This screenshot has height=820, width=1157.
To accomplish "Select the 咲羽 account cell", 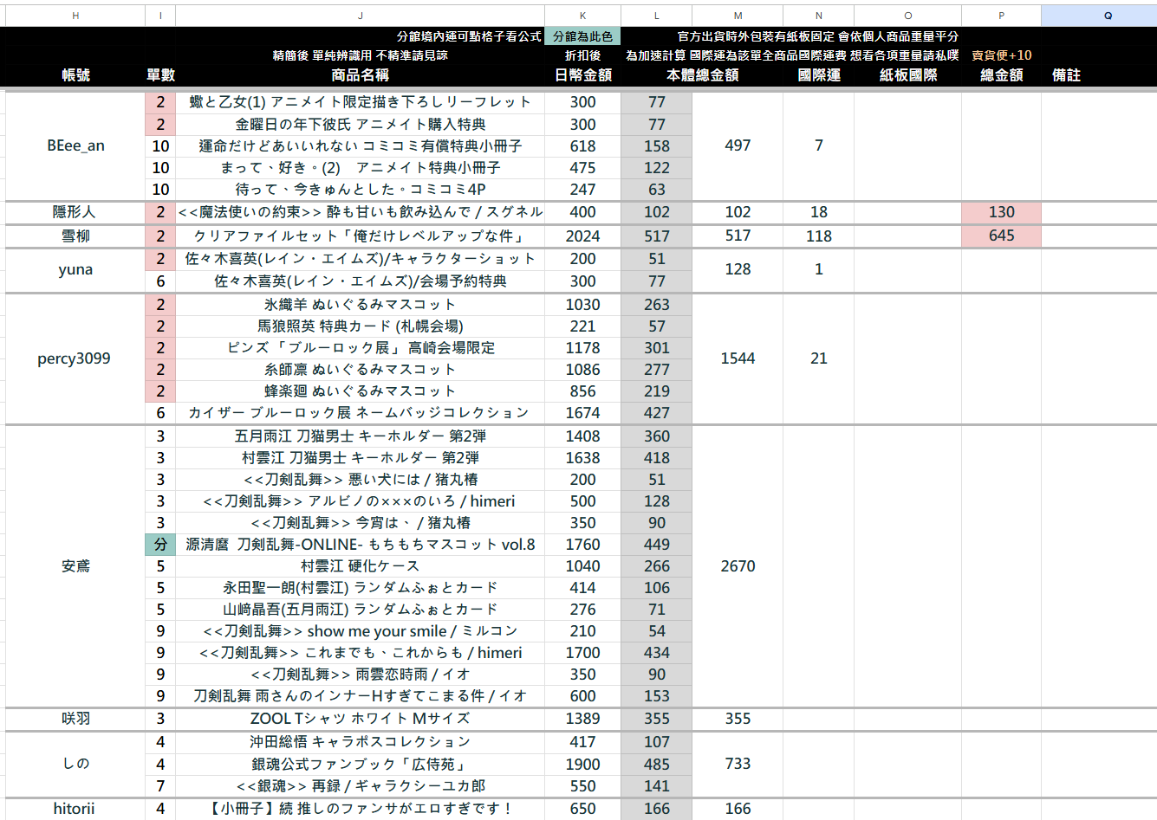I will [x=75, y=719].
